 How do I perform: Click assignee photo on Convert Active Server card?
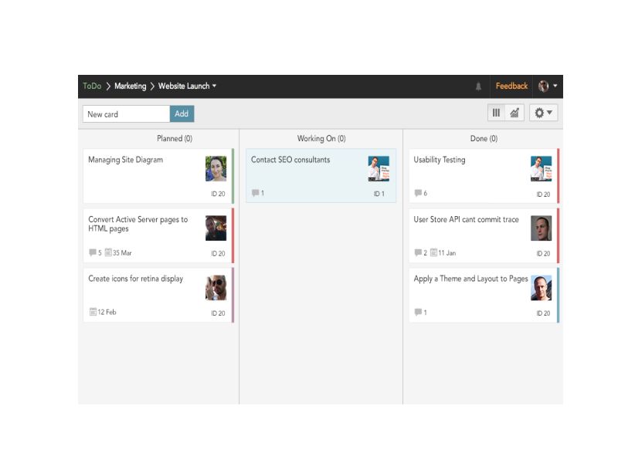(x=216, y=228)
